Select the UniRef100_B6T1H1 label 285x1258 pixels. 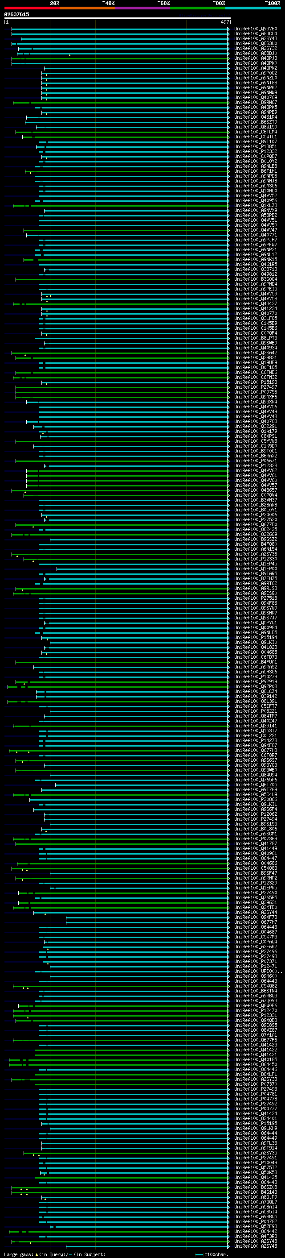pos(256,171)
